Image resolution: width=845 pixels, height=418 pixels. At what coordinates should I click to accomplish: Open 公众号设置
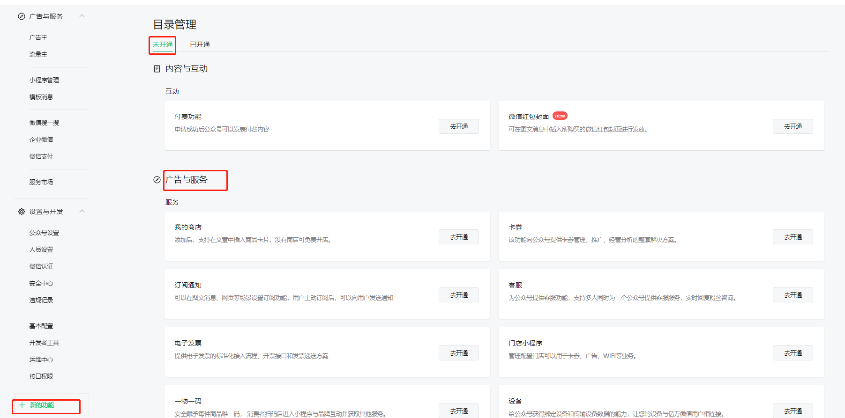point(44,233)
